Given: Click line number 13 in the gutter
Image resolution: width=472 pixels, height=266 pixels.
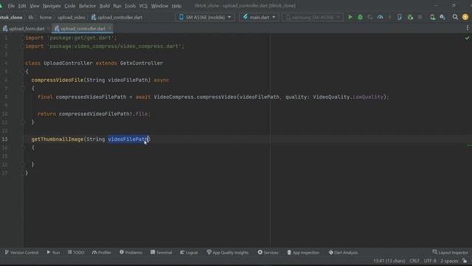Looking at the screenshot, I should coord(5,139).
